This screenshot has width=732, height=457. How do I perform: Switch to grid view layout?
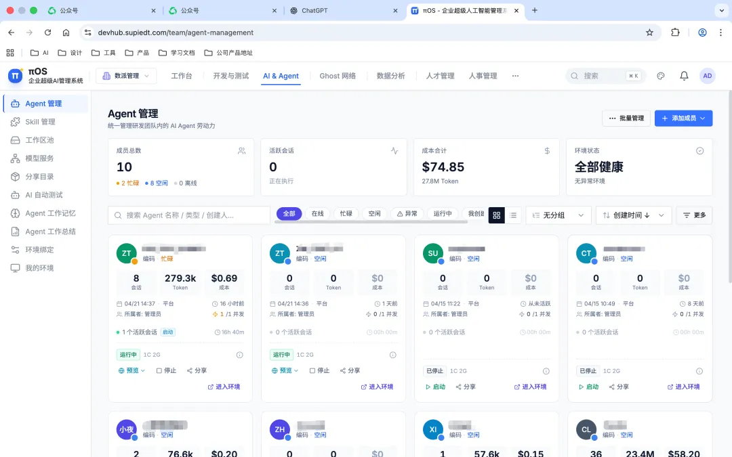click(x=496, y=215)
